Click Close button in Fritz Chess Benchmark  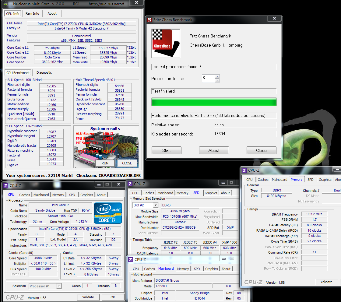tap(261, 150)
